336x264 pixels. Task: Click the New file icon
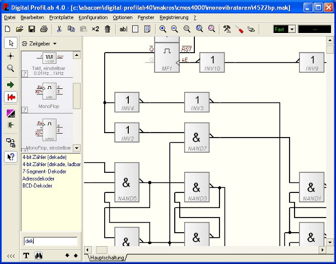(8, 29)
